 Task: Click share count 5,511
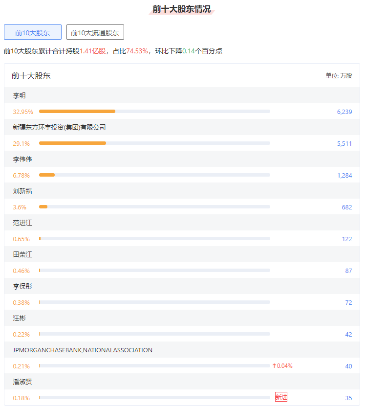(x=344, y=143)
